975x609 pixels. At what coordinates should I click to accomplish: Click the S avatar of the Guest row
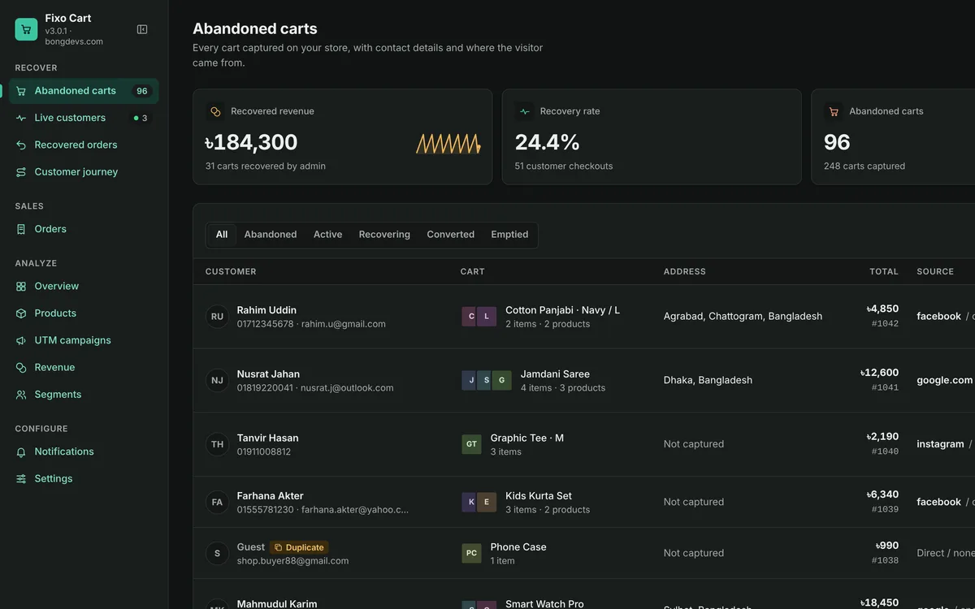click(217, 554)
